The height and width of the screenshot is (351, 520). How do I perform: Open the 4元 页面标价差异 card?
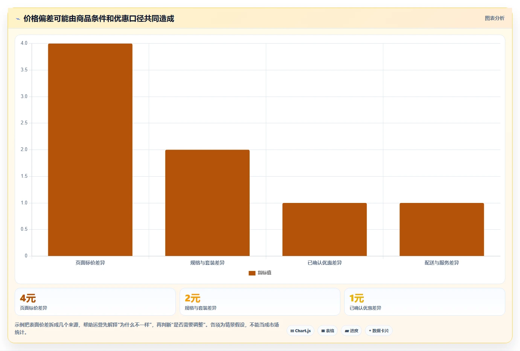95,302
